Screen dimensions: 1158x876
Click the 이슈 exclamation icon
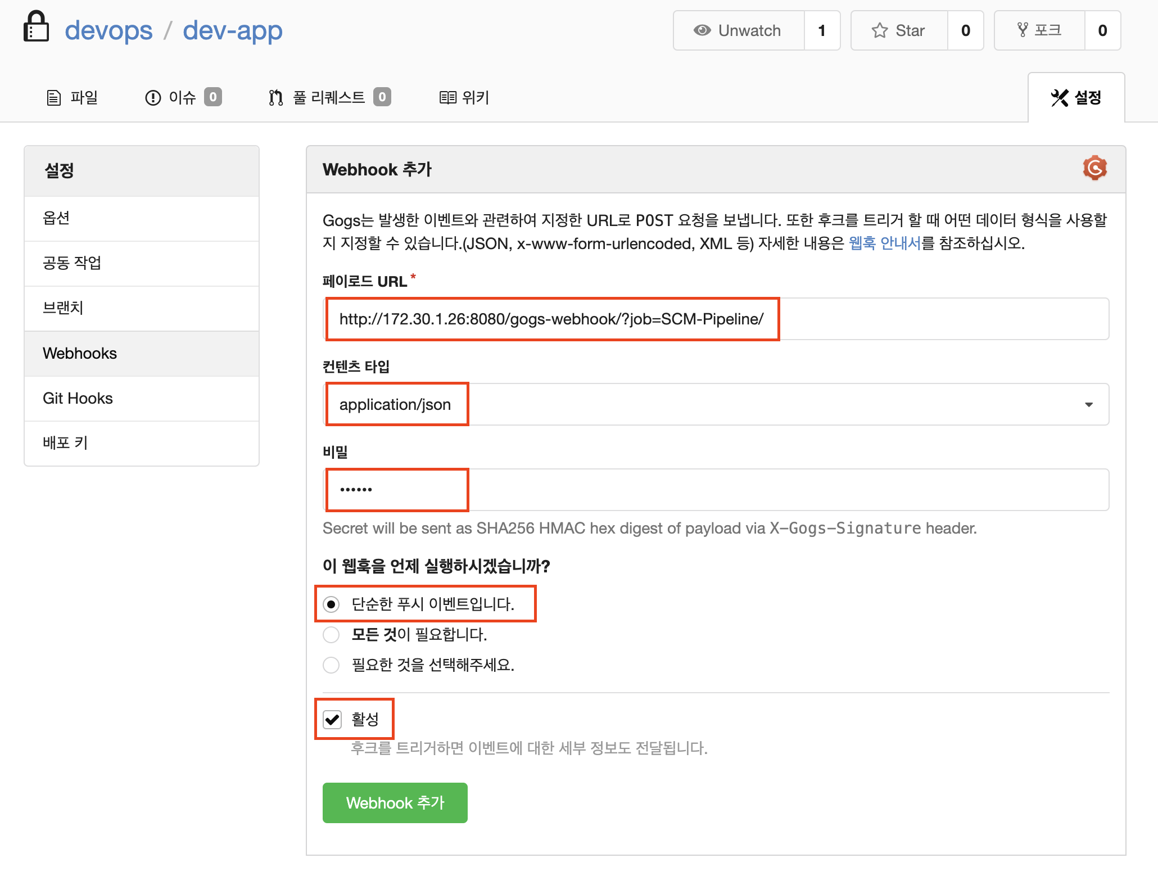[153, 98]
